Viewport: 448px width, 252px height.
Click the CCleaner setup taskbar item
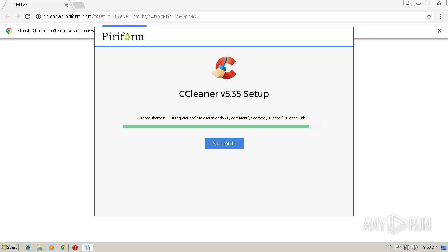pyautogui.click(x=87, y=247)
